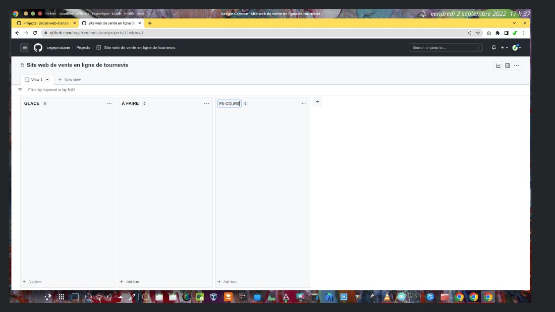Open Chrome three-dot menu
555x312 pixels.
(x=524, y=33)
